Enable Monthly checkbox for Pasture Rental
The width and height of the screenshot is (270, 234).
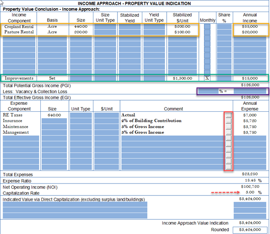coord(207,32)
